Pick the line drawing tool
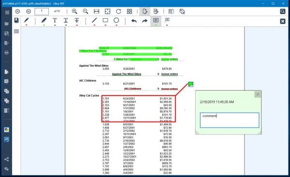Viewport: 290px width, 177px height. point(94,20)
